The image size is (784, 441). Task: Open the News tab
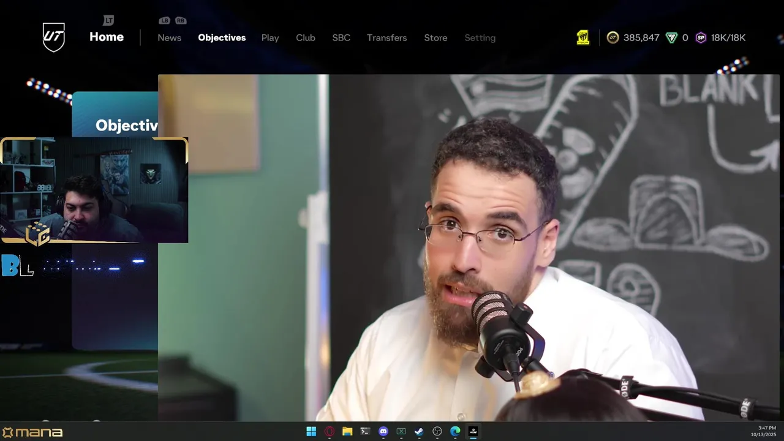coord(169,38)
